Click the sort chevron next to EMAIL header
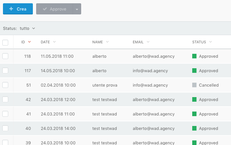Screen dimensions: 231x145 pyautogui.click(x=148, y=42)
